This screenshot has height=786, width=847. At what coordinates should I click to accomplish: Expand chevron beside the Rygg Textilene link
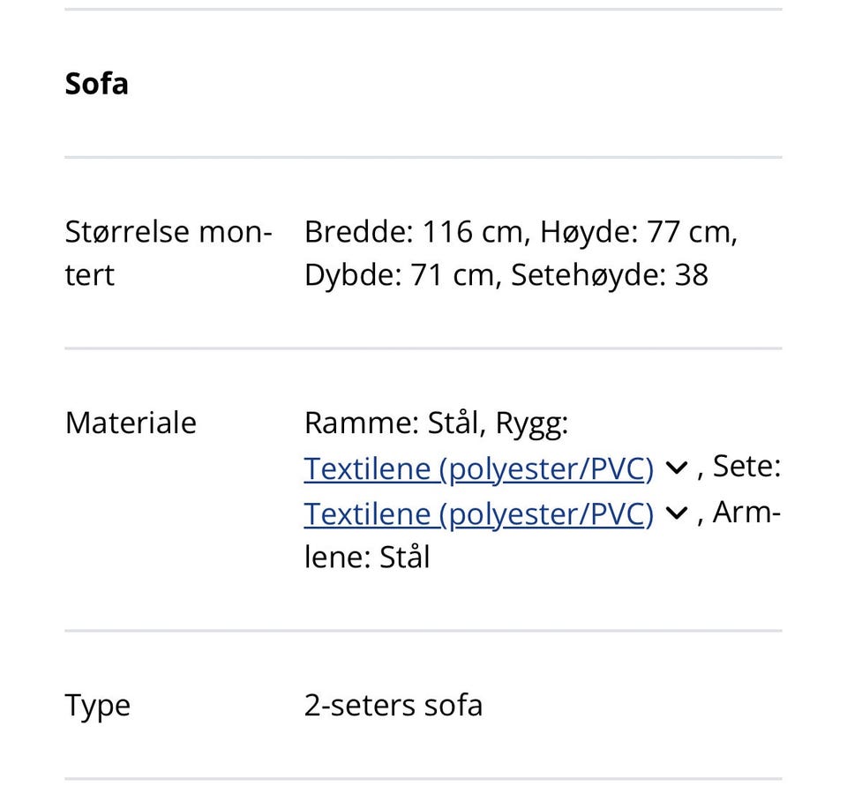676,468
